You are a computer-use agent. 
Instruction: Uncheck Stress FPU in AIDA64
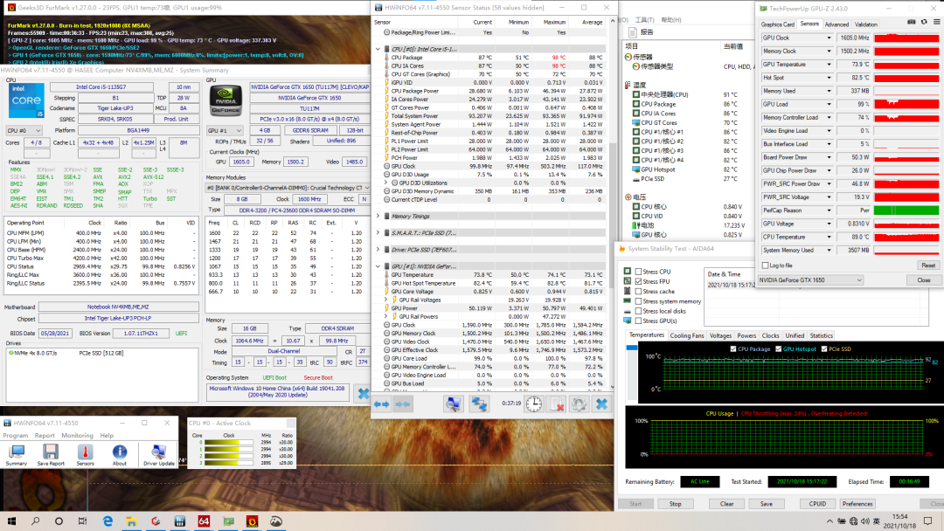click(638, 281)
